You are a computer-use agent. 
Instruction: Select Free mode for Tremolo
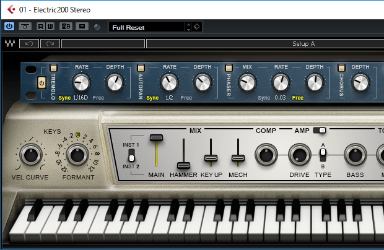[98, 98]
